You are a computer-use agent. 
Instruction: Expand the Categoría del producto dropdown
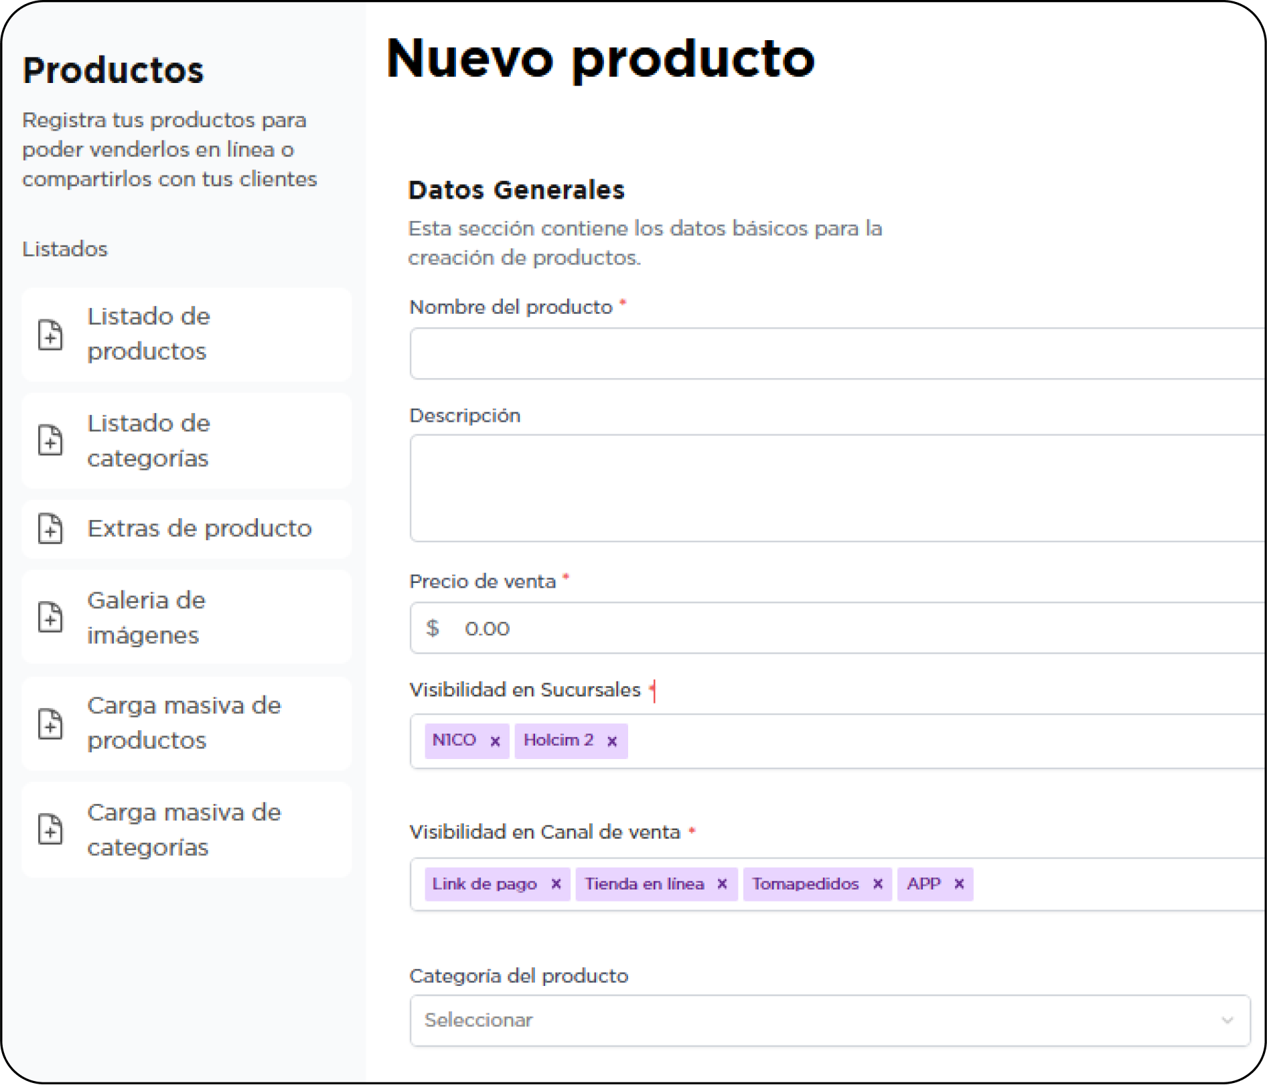[x=830, y=1020]
